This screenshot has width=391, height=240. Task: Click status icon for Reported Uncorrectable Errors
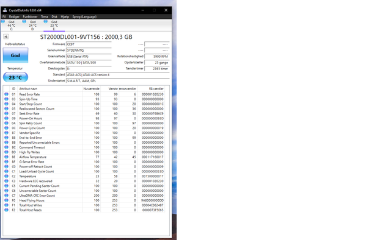[x=6, y=143]
